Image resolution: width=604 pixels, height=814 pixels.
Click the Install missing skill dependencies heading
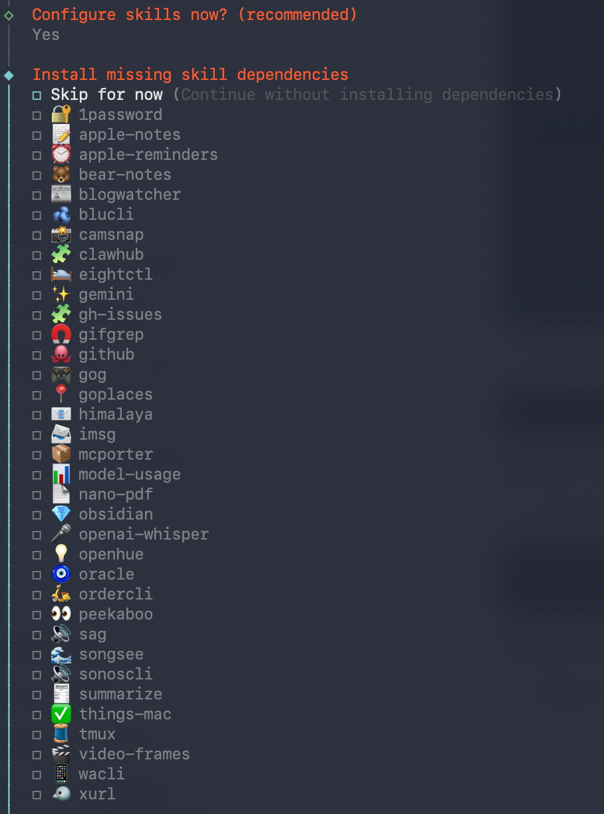pyautogui.click(x=190, y=75)
